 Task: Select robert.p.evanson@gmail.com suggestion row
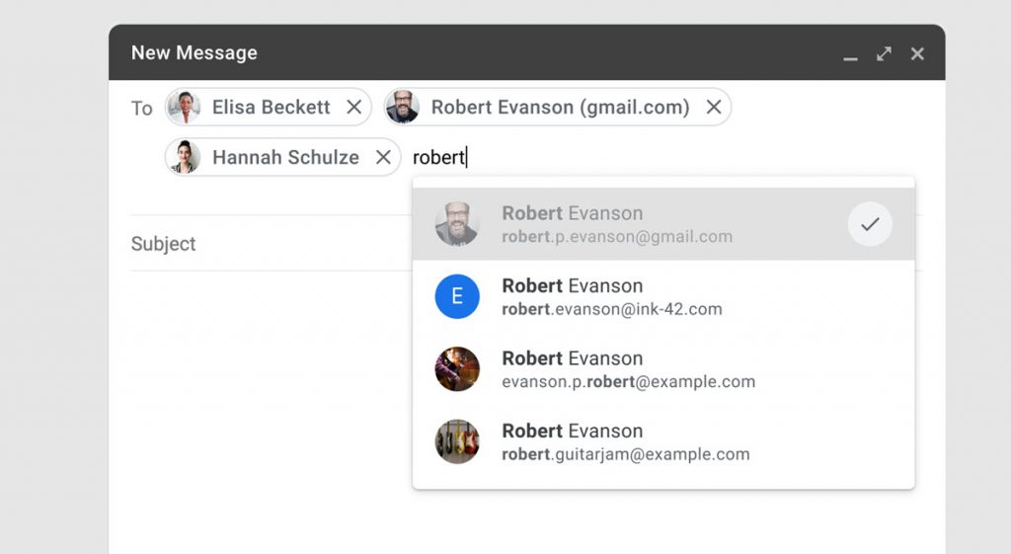[x=663, y=224]
